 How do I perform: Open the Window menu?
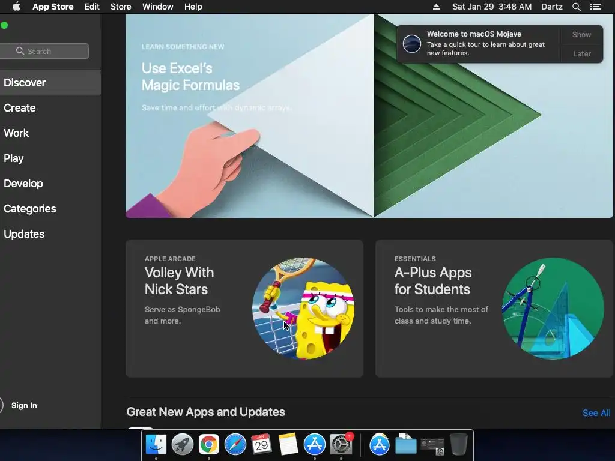pos(158,7)
